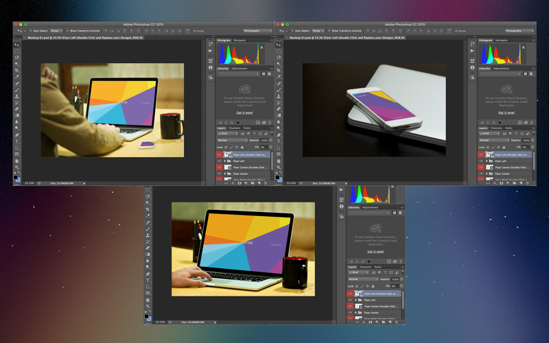Select the Move tool in left Photoshop window
The width and height of the screenshot is (549, 343).
point(16,45)
